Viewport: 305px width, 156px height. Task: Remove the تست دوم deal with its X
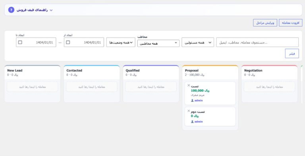(189, 111)
